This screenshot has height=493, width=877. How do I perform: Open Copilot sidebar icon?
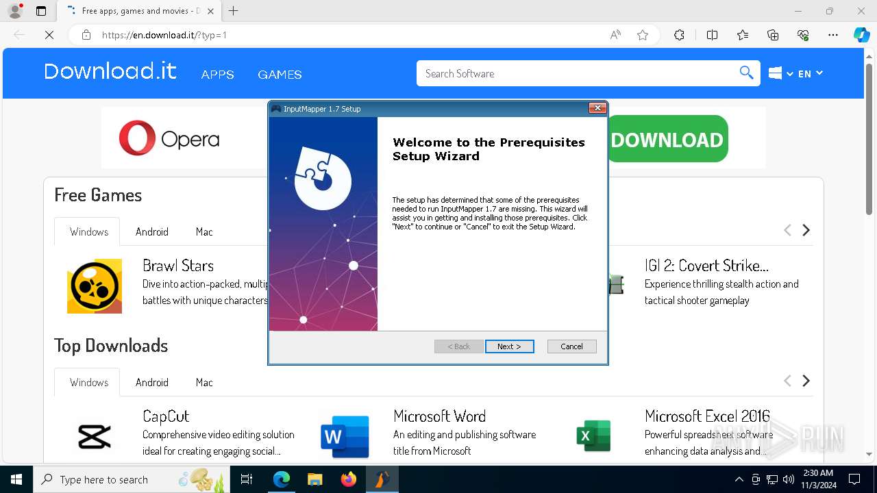[x=861, y=35]
